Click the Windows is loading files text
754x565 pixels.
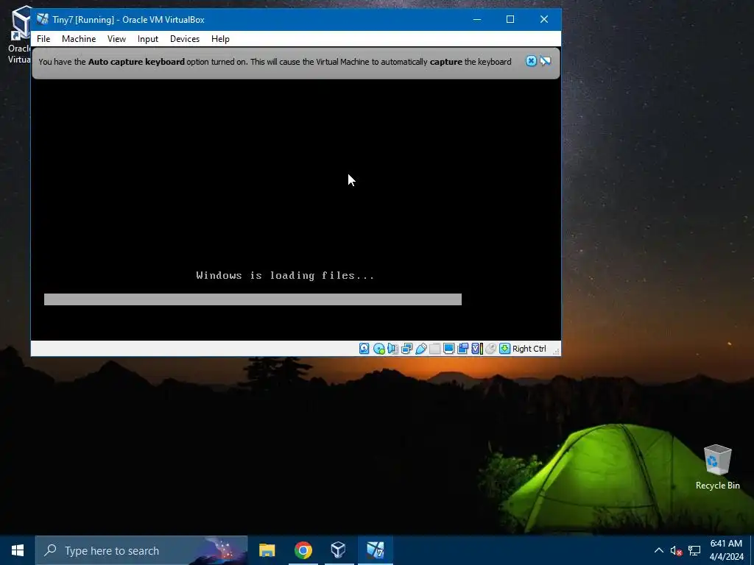(x=285, y=275)
